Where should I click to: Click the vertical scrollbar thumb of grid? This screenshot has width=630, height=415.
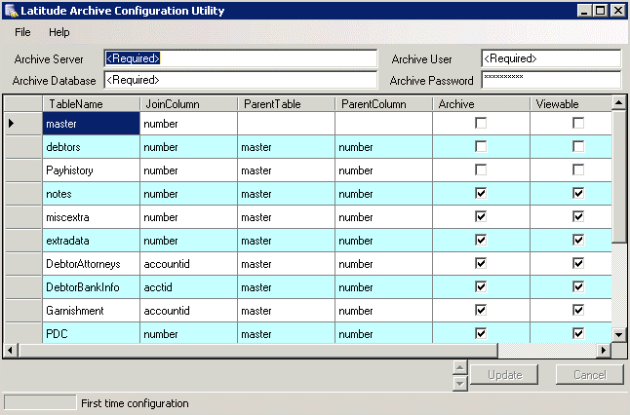coord(618,176)
